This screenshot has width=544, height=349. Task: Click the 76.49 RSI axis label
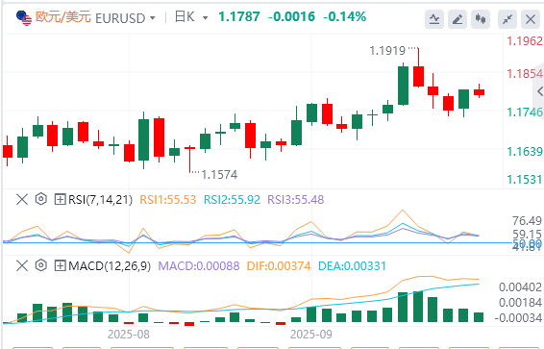click(527, 220)
